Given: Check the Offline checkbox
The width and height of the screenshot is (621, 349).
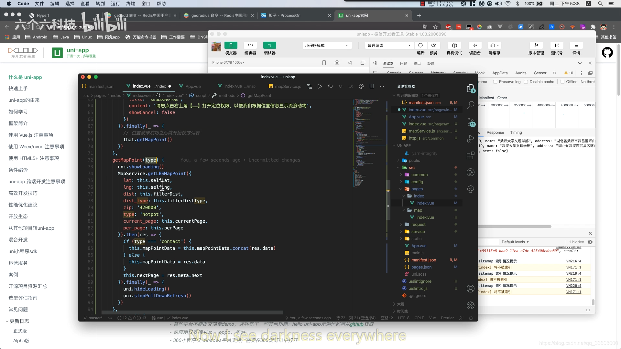Looking at the screenshot, I should coord(562,82).
